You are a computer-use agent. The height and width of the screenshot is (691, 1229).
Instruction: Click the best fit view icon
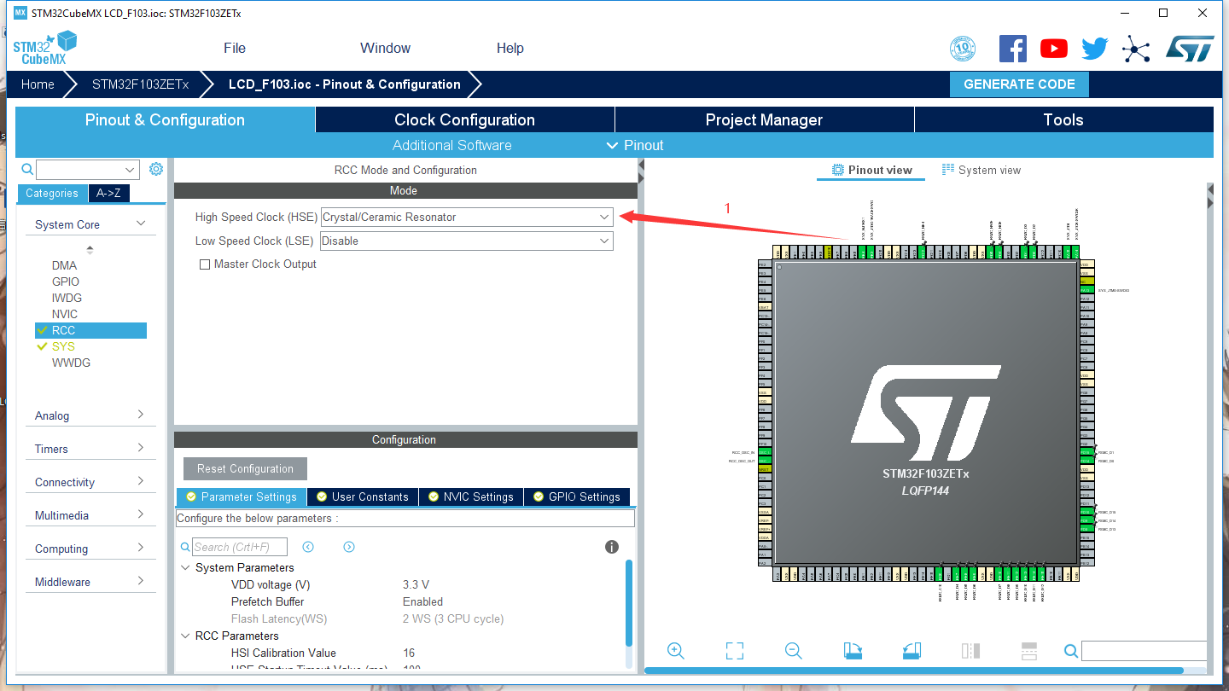734,650
